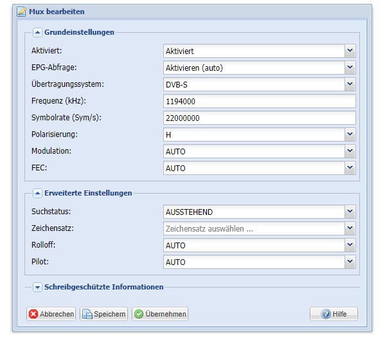Click the Mux bearbeiten pencil icon
Viewport: 385px width, 339px height.
click(x=21, y=12)
